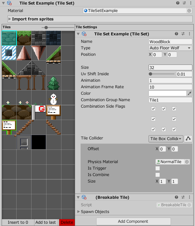
Task: Open Breakable Tile component context menu
Action: (x=189, y=197)
